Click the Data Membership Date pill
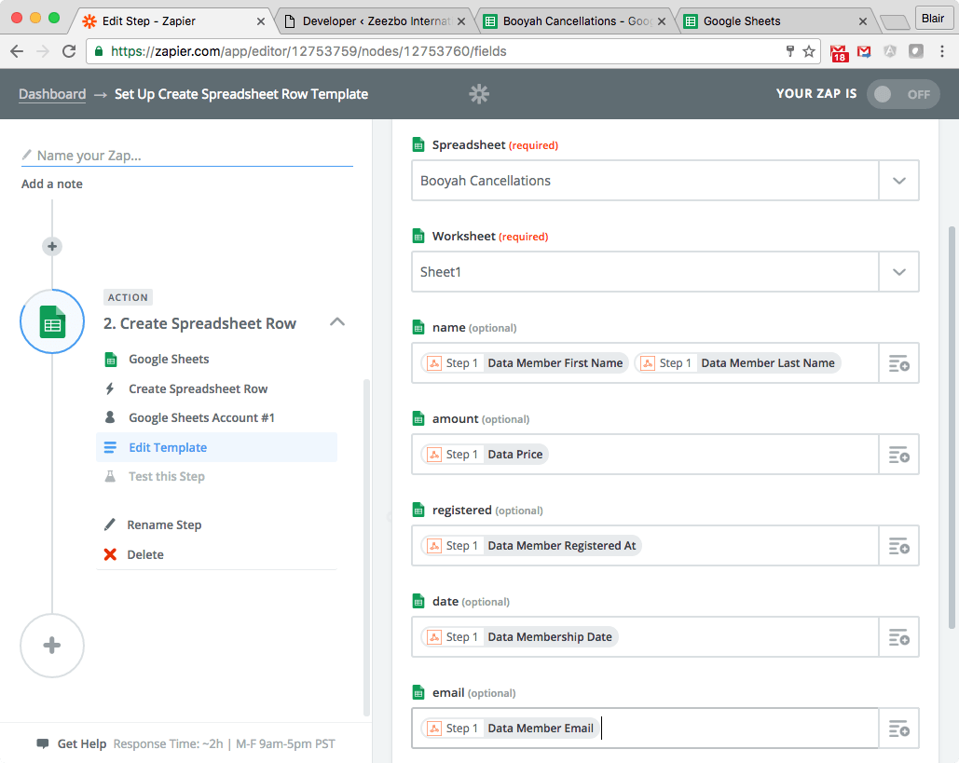Image resolution: width=959 pixels, height=763 pixels. point(519,637)
